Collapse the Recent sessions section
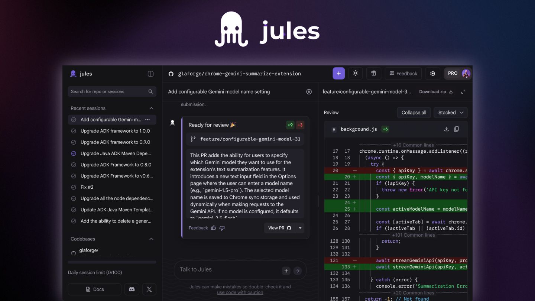This screenshot has height=301, width=535. pos(151,108)
